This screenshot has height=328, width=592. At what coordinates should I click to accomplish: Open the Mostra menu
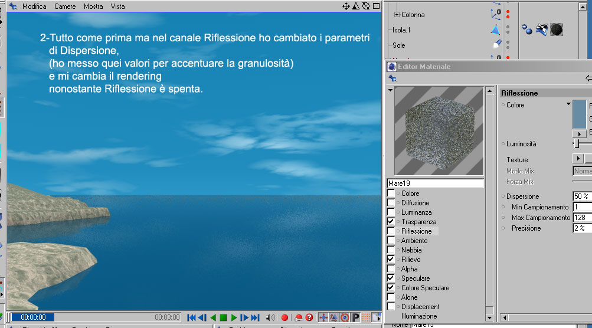(93, 6)
